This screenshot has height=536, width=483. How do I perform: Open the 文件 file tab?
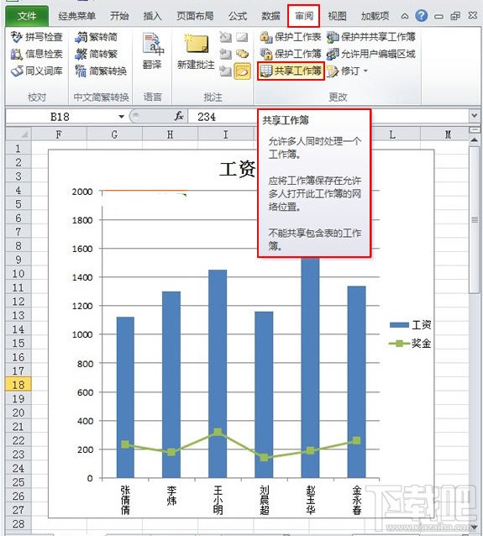coord(27,16)
